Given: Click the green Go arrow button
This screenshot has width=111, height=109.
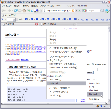Looking at the screenshot, I should coord(80,11).
